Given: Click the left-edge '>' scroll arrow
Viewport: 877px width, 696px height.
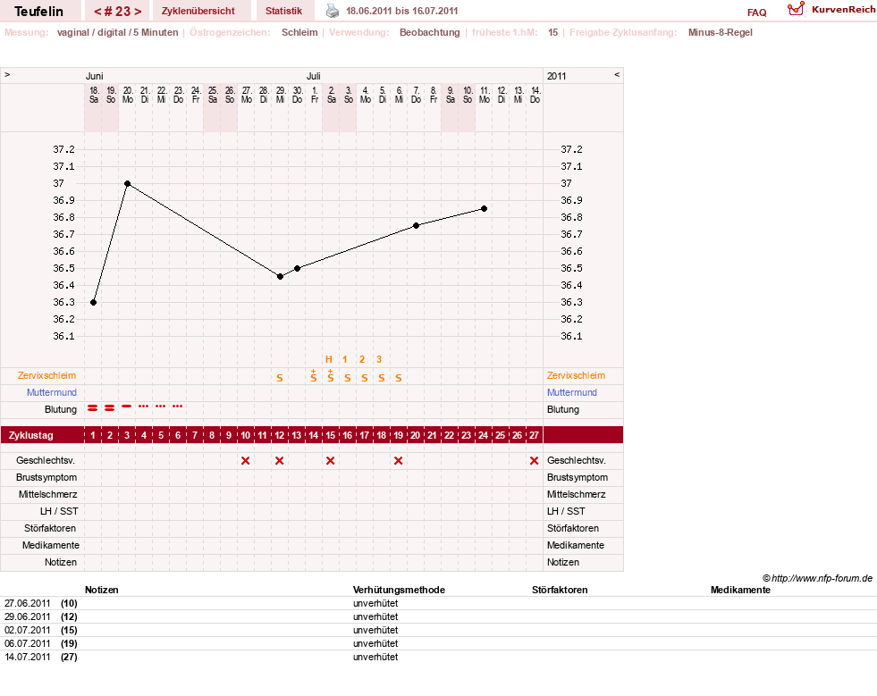Looking at the screenshot, I should [x=7, y=74].
